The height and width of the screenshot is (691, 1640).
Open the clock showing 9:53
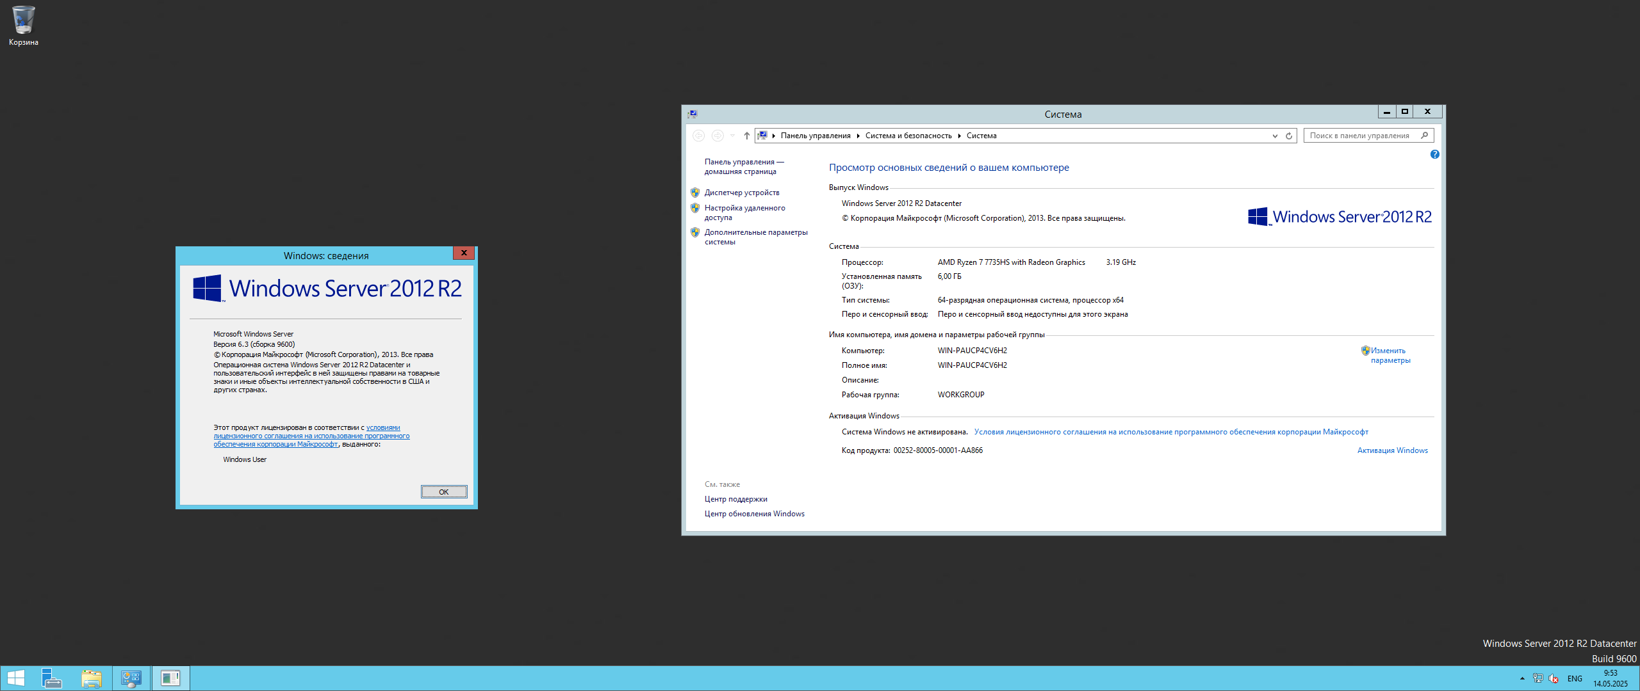click(x=1611, y=678)
